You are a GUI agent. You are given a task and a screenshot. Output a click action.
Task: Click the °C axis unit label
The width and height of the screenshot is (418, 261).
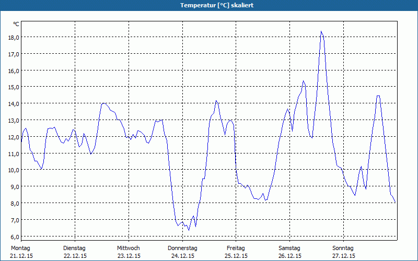[x=16, y=24]
